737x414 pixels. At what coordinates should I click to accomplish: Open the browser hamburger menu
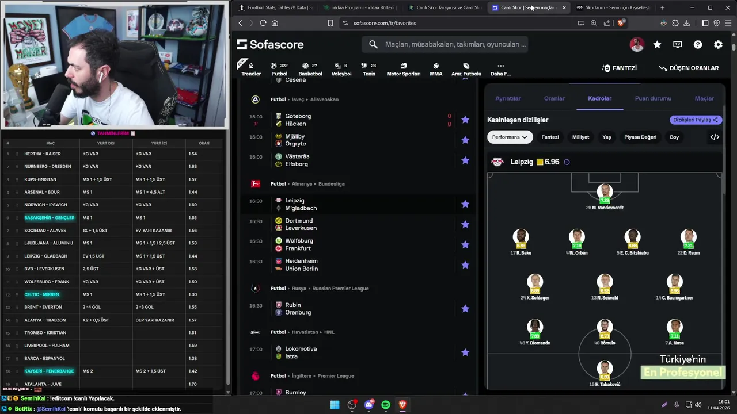pos(728,23)
